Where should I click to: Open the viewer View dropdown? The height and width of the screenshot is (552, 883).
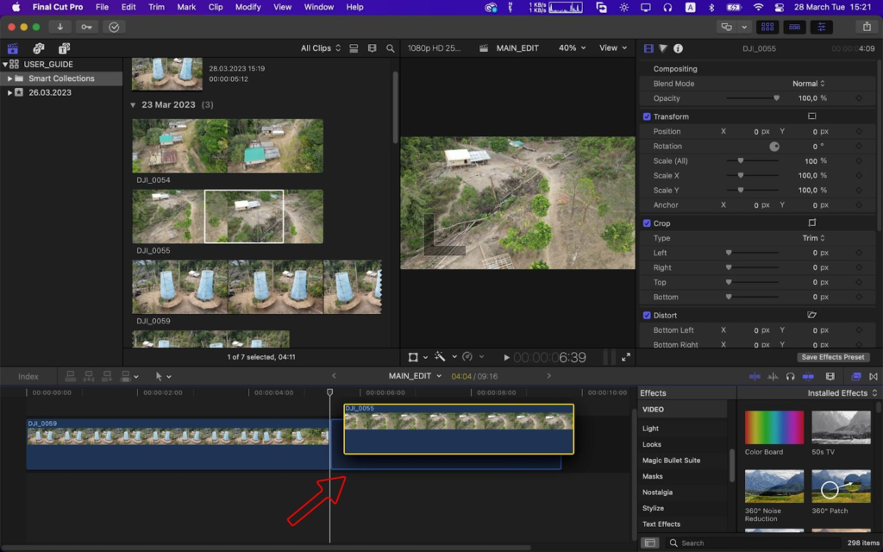pyautogui.click(x=613, y=48)
